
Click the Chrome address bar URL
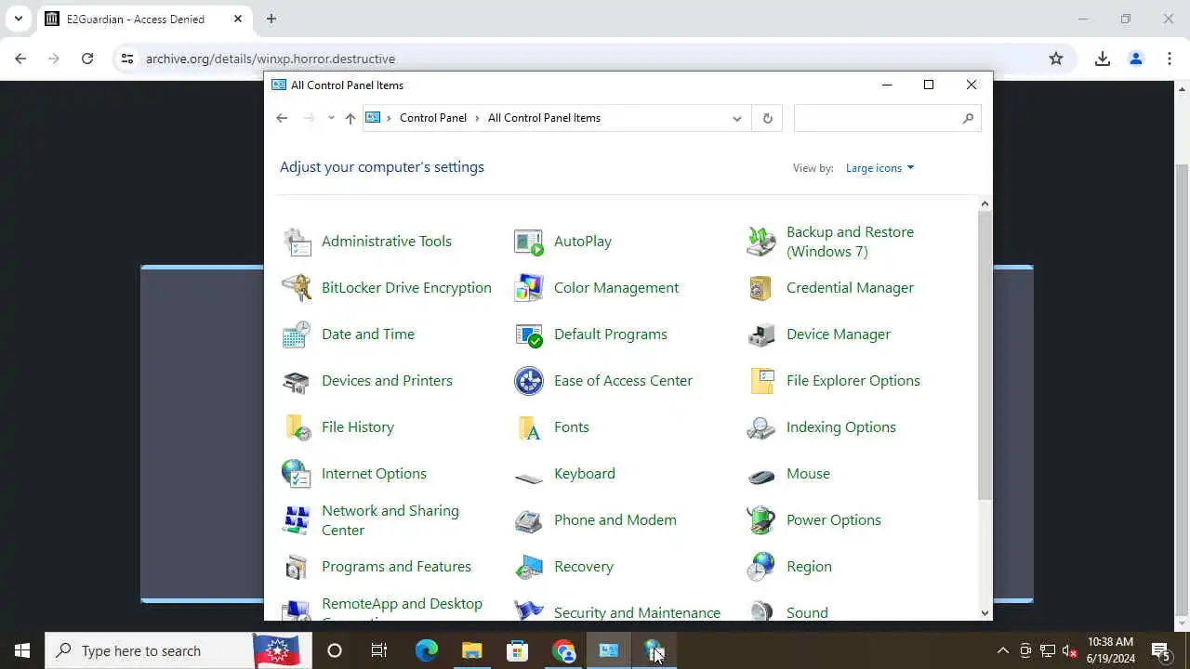point(271,59)
